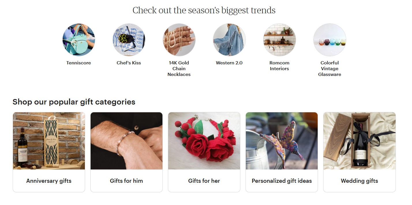Click the Chef's Kiss circular thumbnail

point(129,40)
